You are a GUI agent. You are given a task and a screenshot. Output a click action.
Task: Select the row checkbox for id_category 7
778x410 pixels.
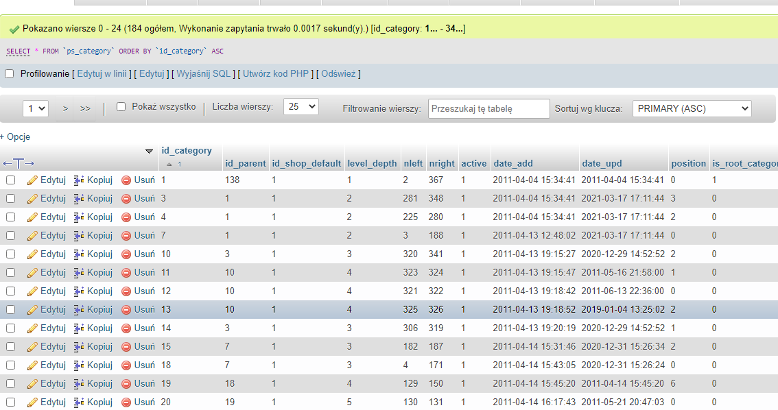[10, 235]
